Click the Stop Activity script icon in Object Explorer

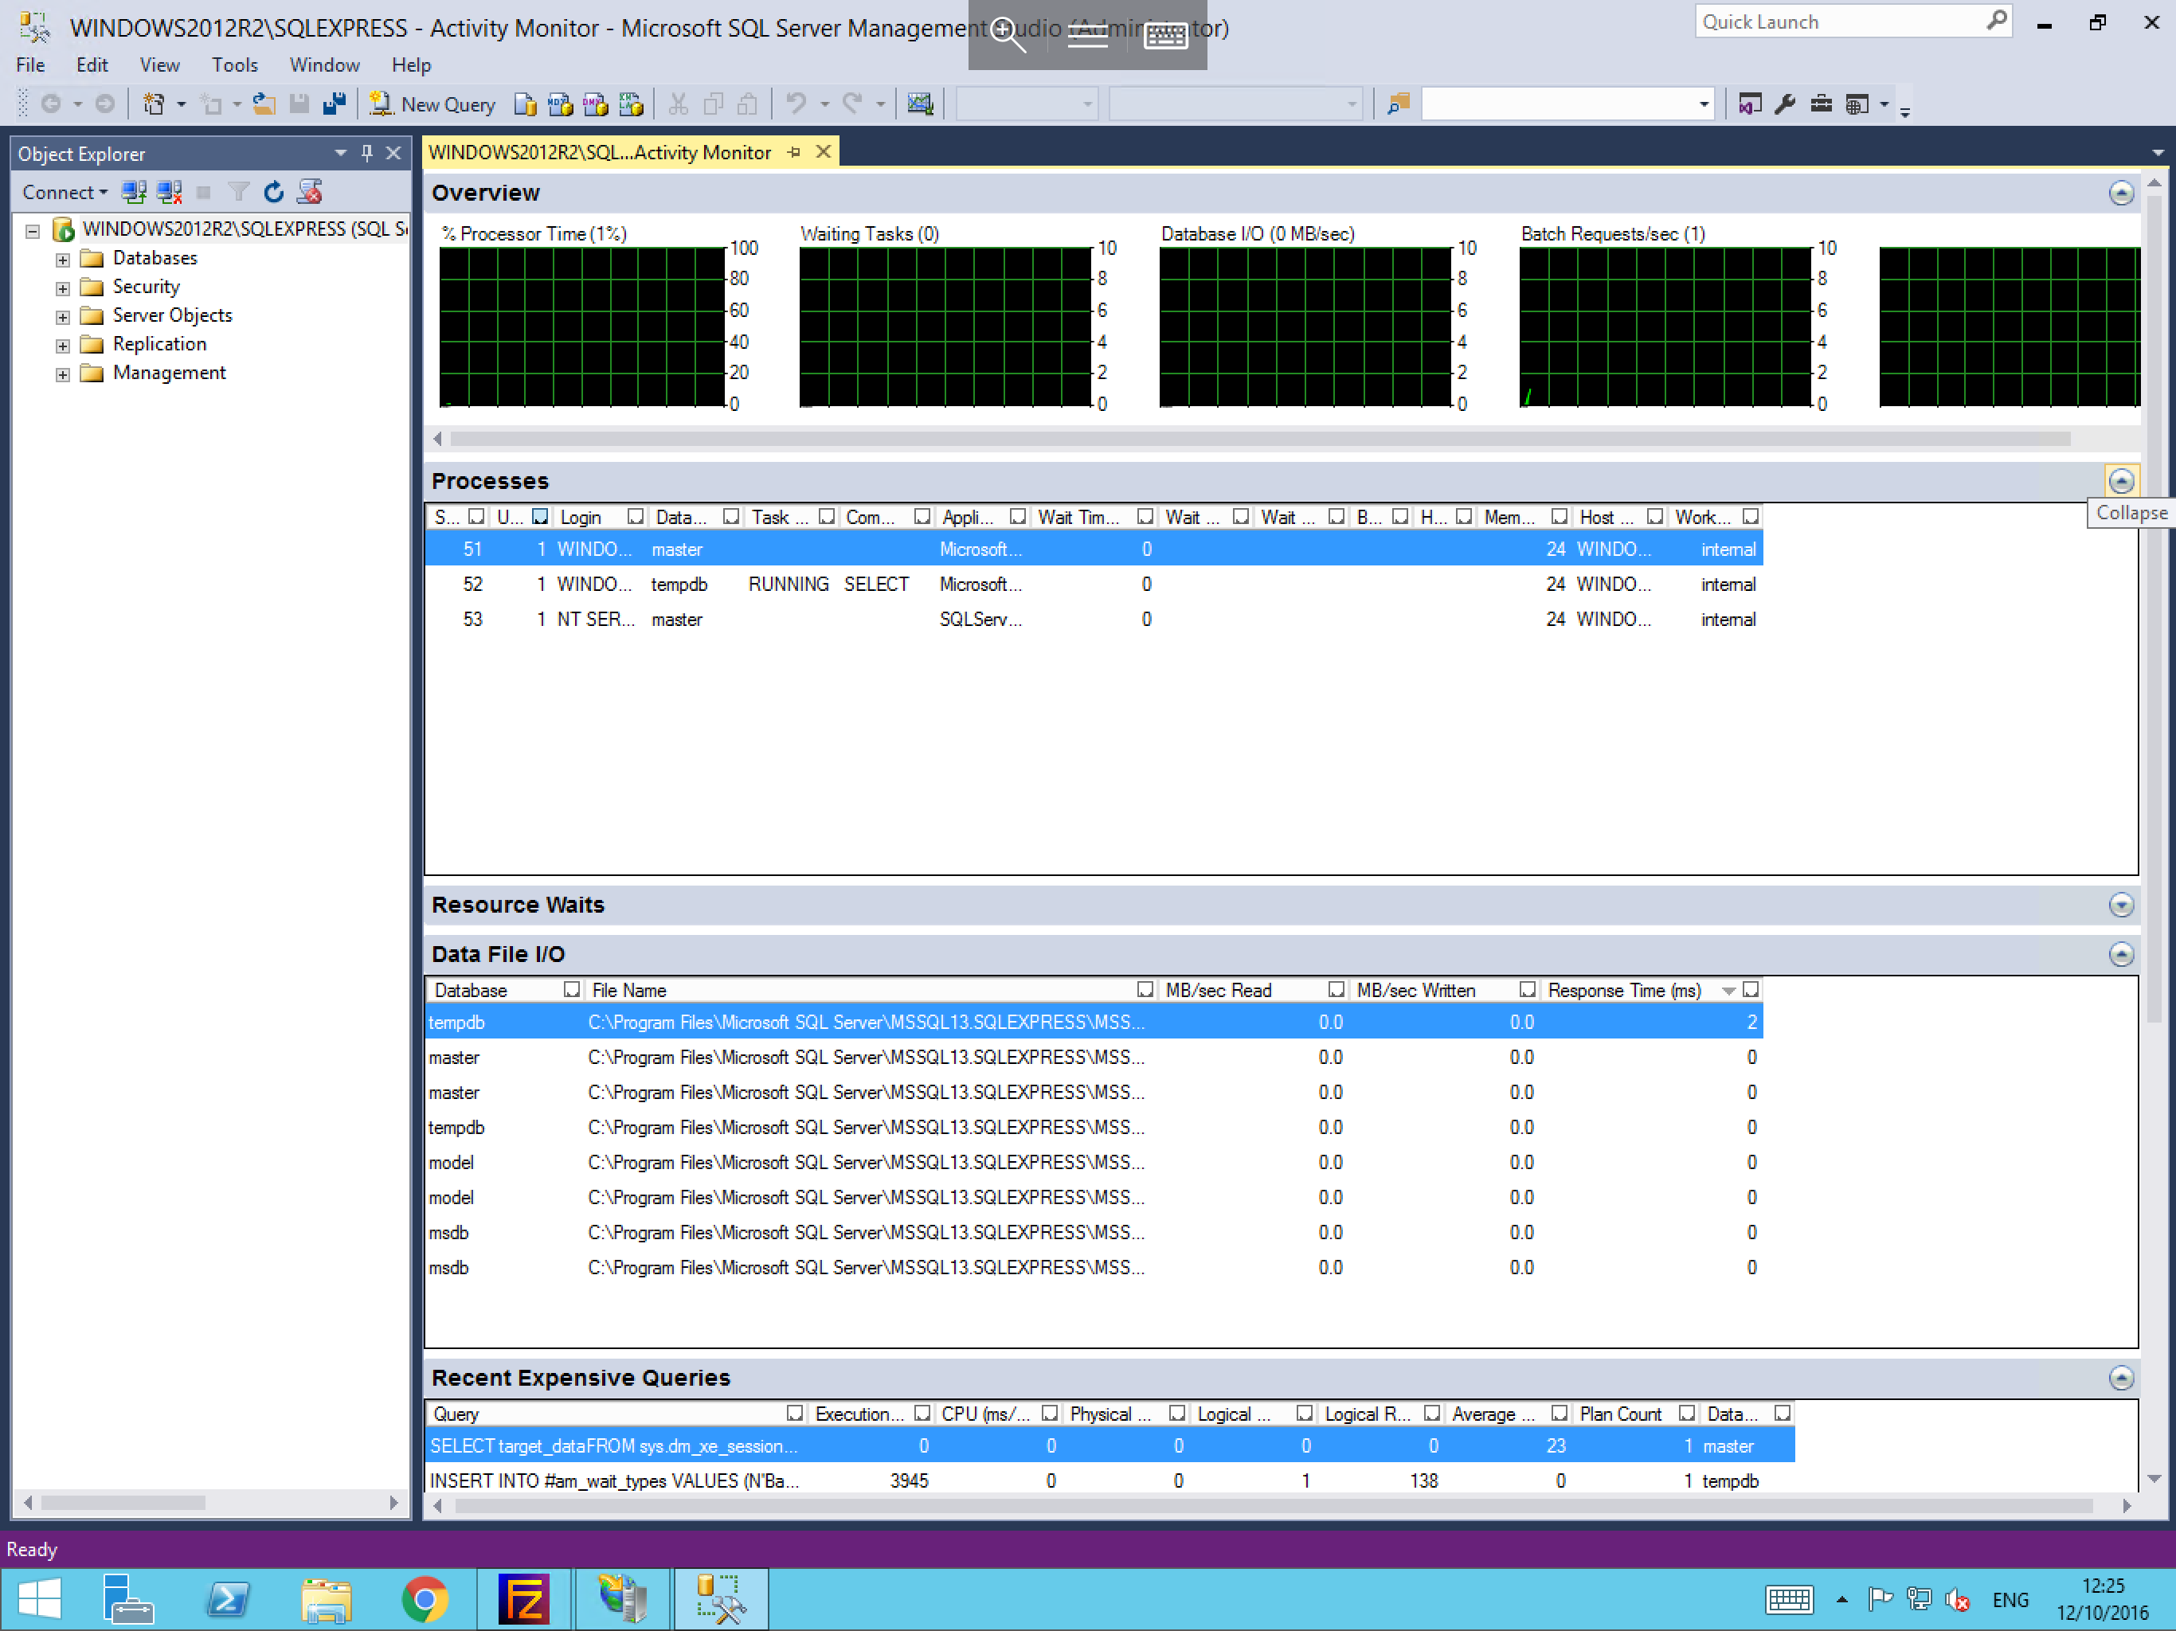[x=310, y=192]
